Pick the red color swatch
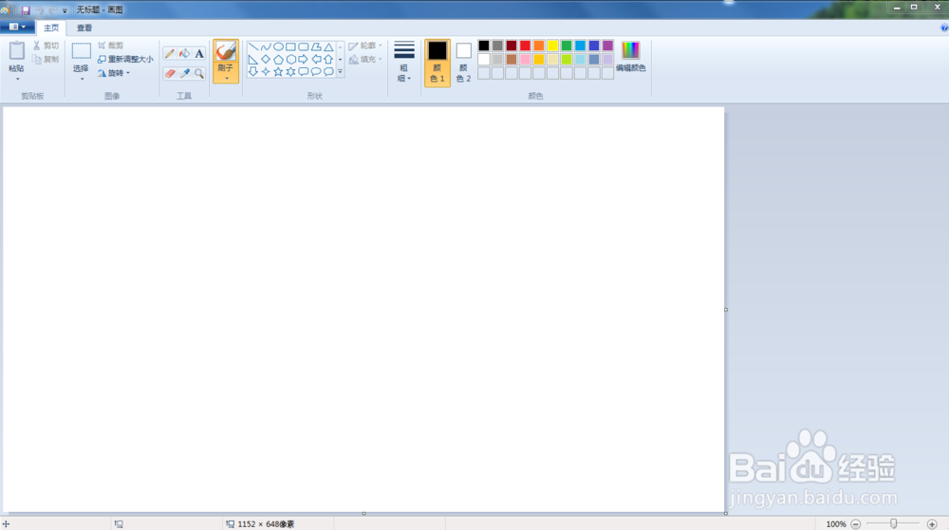Screen dimensions: 949x530 tap(526, 46)
